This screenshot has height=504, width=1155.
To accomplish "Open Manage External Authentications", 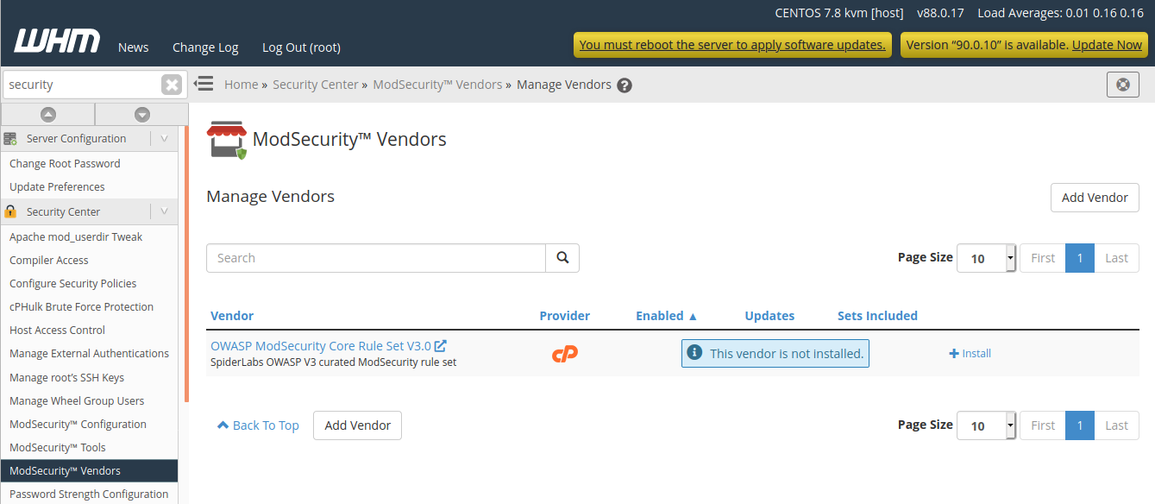I will coord(90,354).
